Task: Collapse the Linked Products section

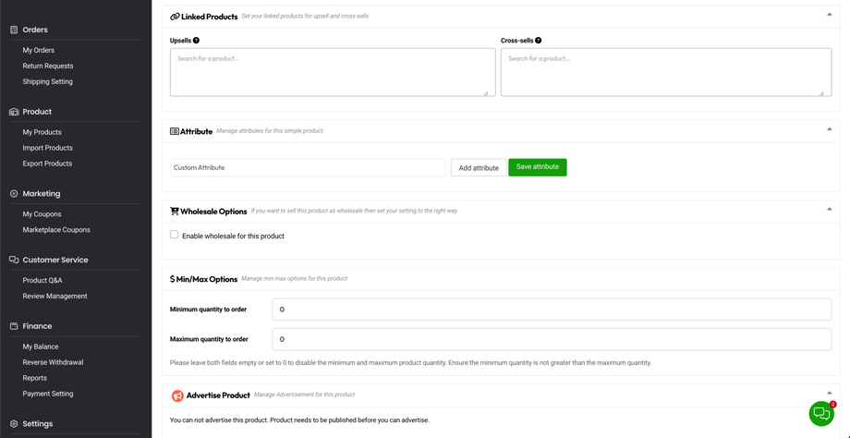Action: tap(829, 15)
